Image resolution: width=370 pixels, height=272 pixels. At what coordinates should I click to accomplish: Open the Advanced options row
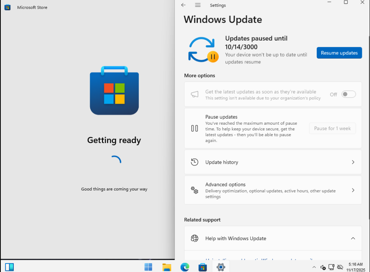coord(273,190)
